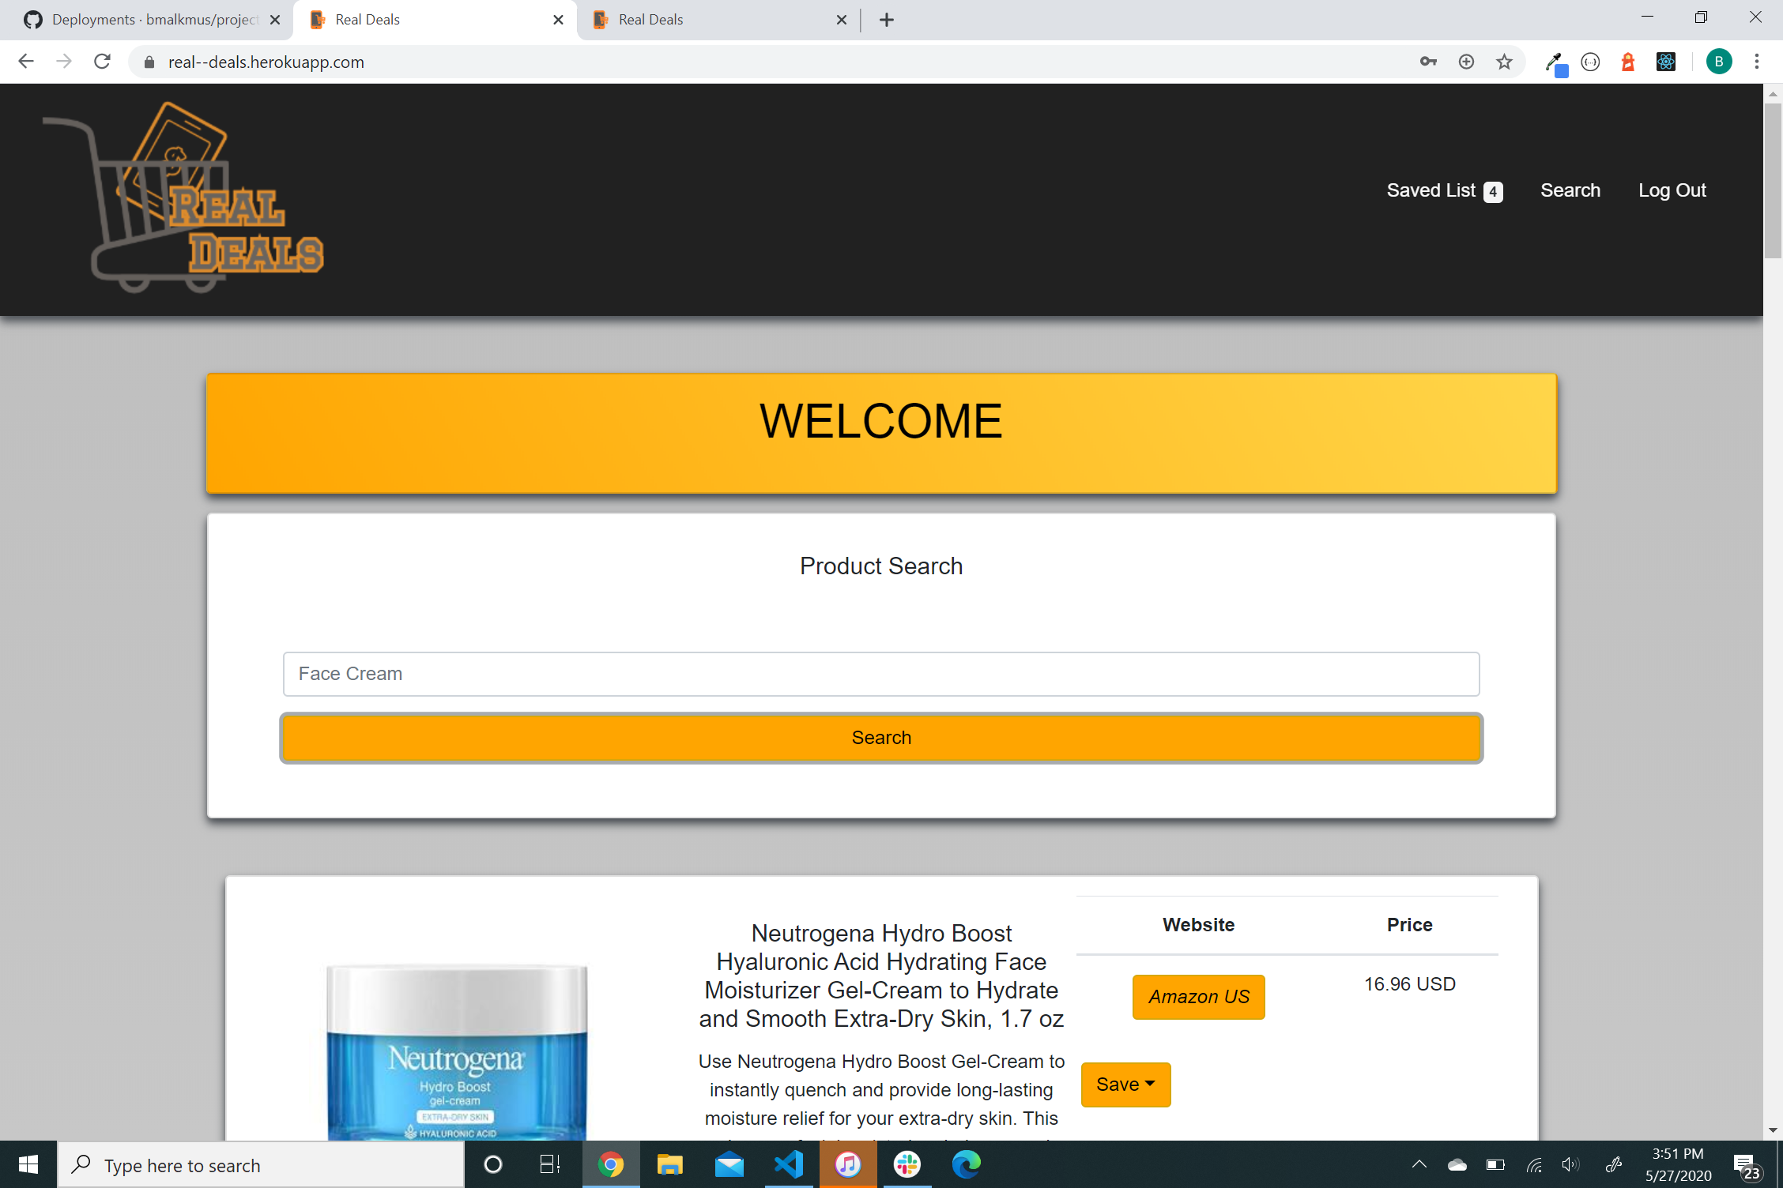Close the Deployments GitHub tab
This screenshot has height=1188, width=1783.
pyautogui.click(x=275, y=20)
